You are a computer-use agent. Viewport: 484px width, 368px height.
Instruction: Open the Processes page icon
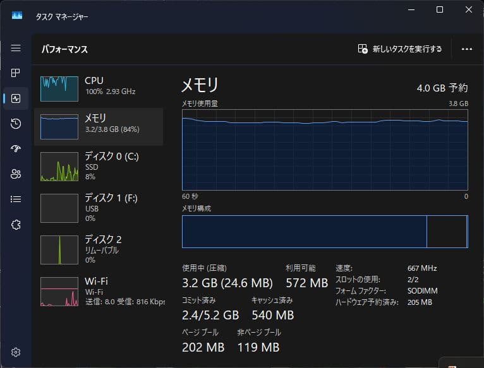click(x=15, y=73)
